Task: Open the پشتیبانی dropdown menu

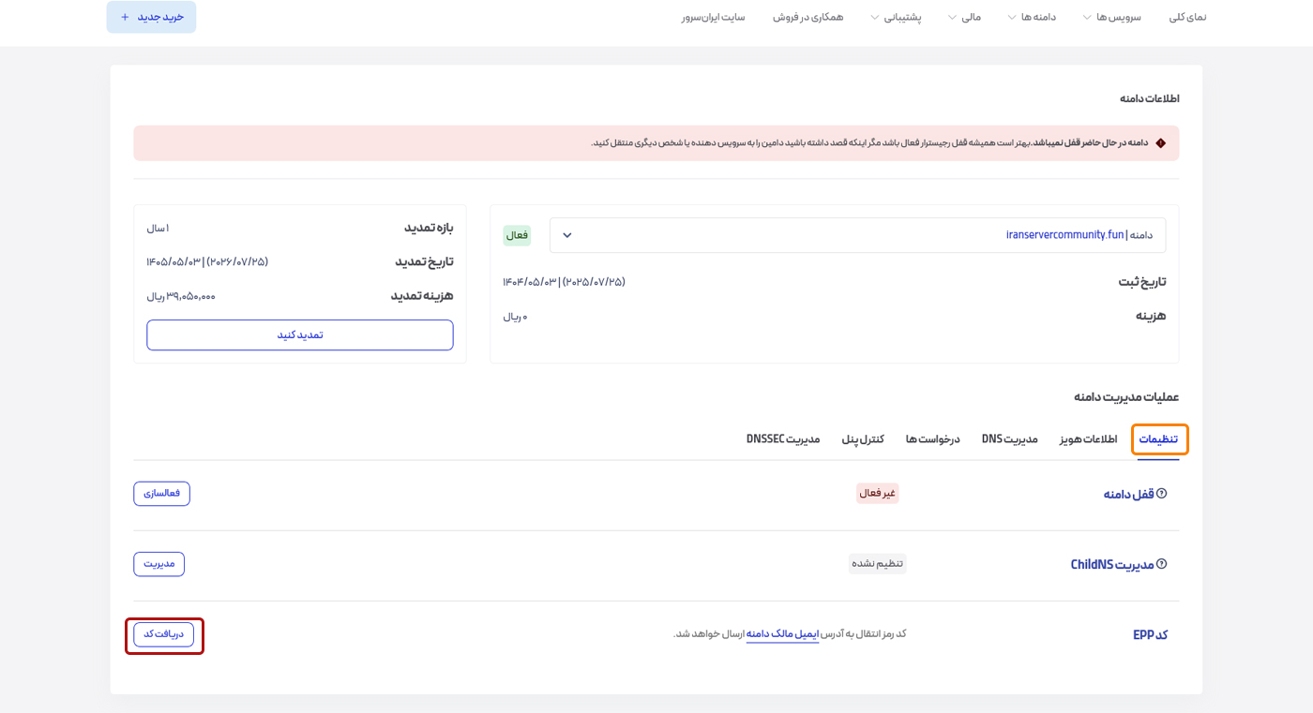Action: (902, 16)
